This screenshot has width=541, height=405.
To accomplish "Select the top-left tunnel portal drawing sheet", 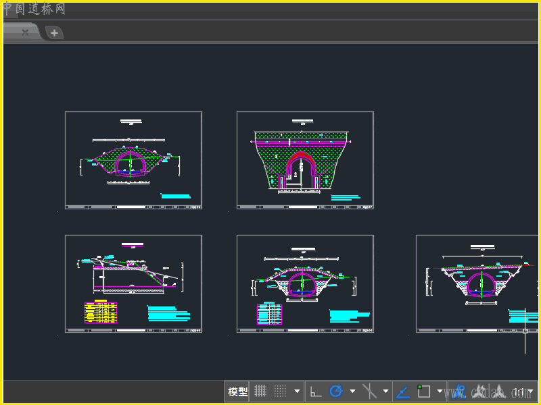I will click(x=133, y=160).
